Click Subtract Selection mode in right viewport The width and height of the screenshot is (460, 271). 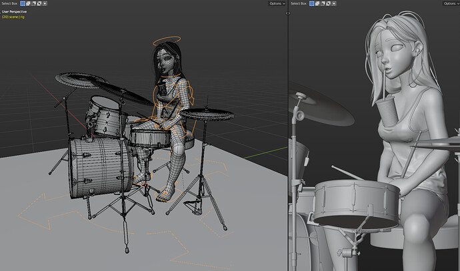(x=323, y=3)
